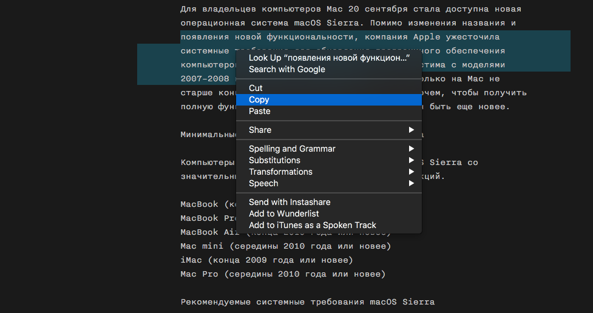
Task: Expand the Substitutions submenu
Action: [x=274, y=160]
